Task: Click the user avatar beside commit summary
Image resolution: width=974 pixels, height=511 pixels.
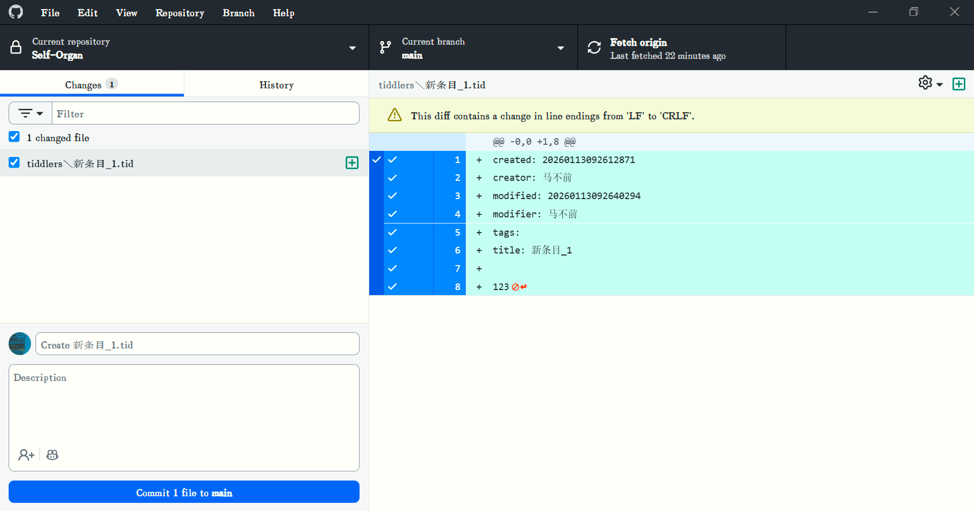Action: point(20,344)
